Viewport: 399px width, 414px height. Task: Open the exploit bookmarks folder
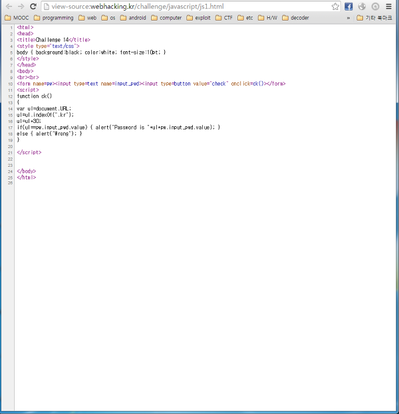pyautogui.click(x=199, y=18)
